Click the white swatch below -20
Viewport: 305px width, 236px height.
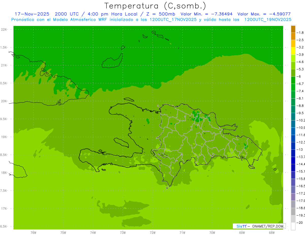(293, 226)
